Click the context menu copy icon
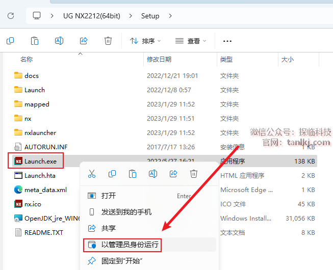The height and width of the screenshot is (270, 333). point(112,174)
